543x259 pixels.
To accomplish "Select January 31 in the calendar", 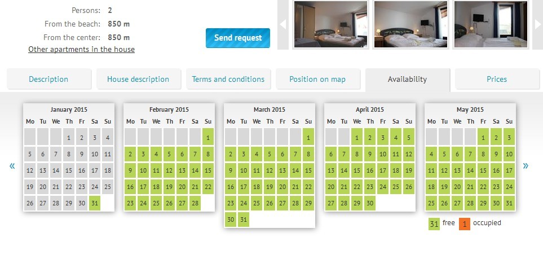I will (x=95, y=203).
